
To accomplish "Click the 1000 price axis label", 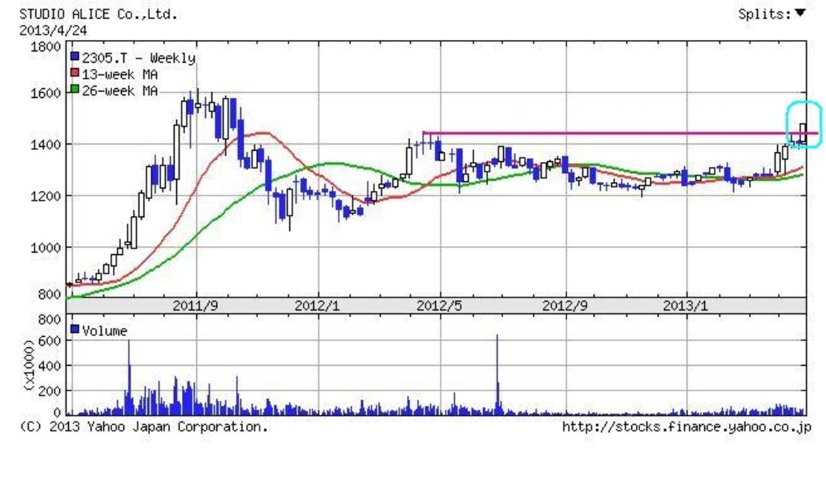I will pos(45,248).
